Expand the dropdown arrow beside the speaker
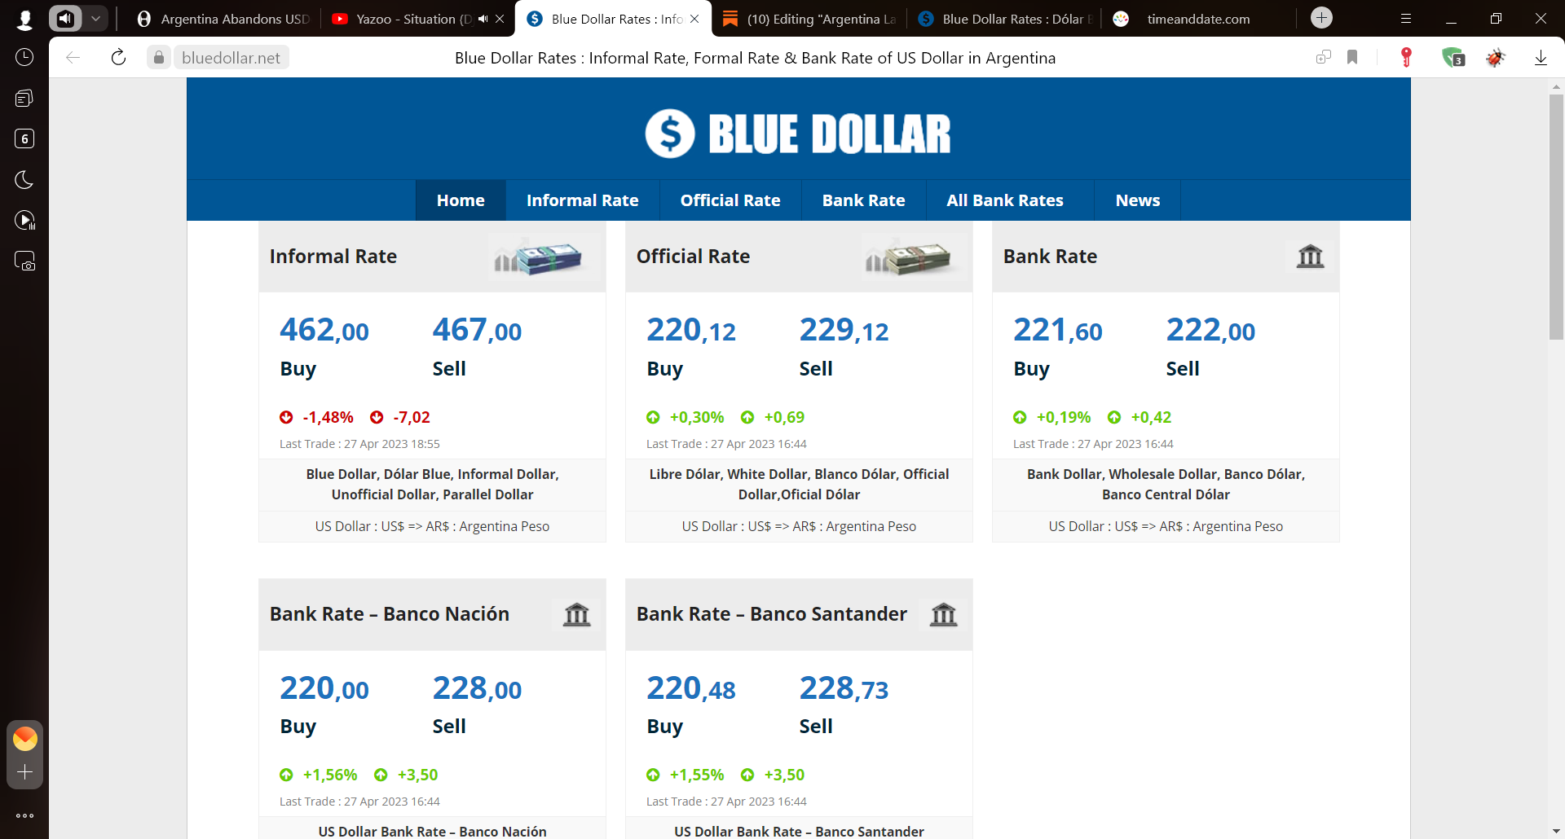The image size is (1565, 839). (x=96, y=18)
